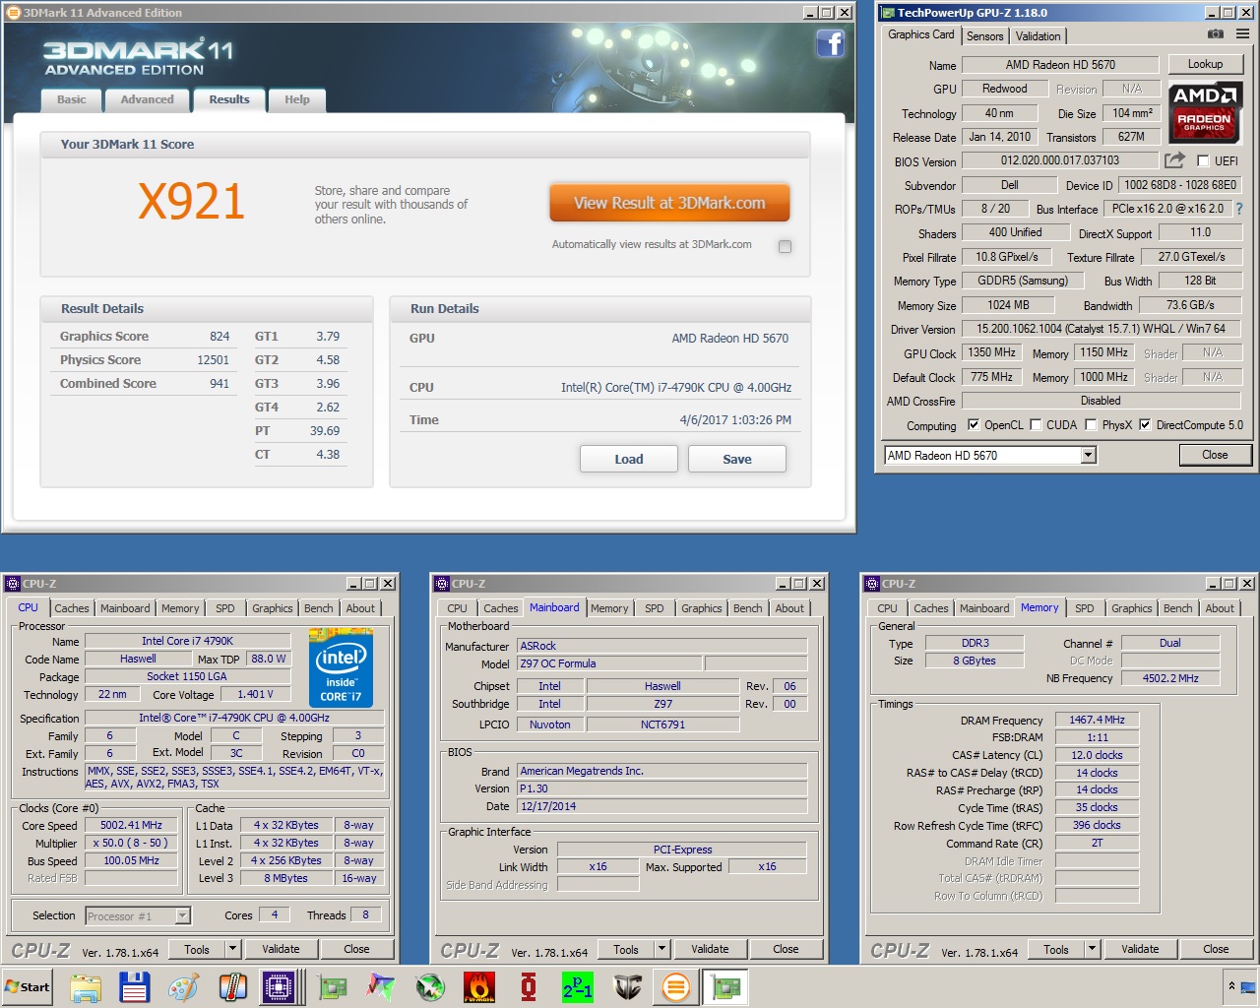Click the Driver Version field in GPU-Z
The image size is (1260, 1008).
(1101, 329)
